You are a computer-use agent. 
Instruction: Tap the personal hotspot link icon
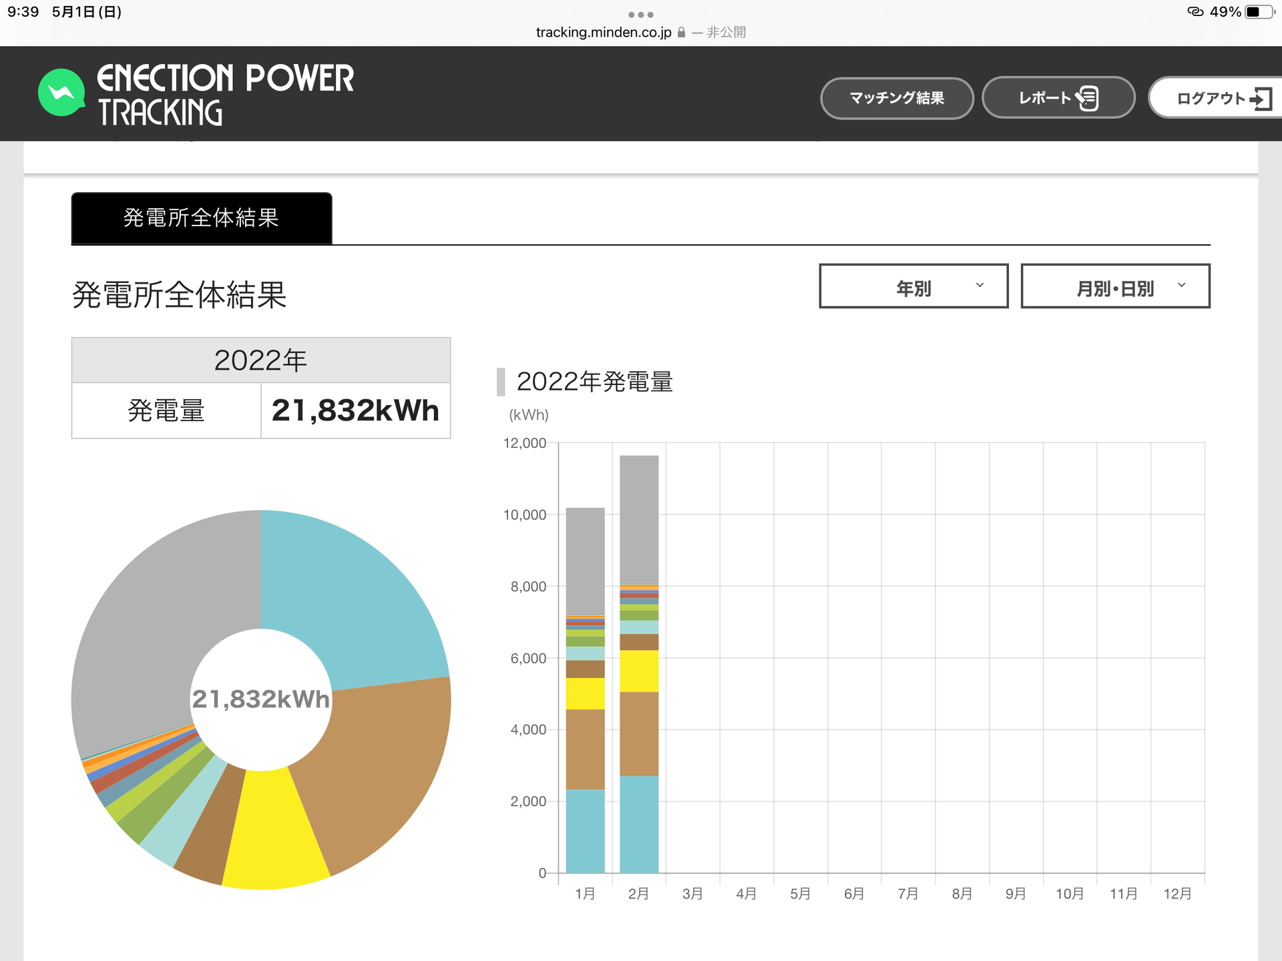click(x=1195, y=12)
